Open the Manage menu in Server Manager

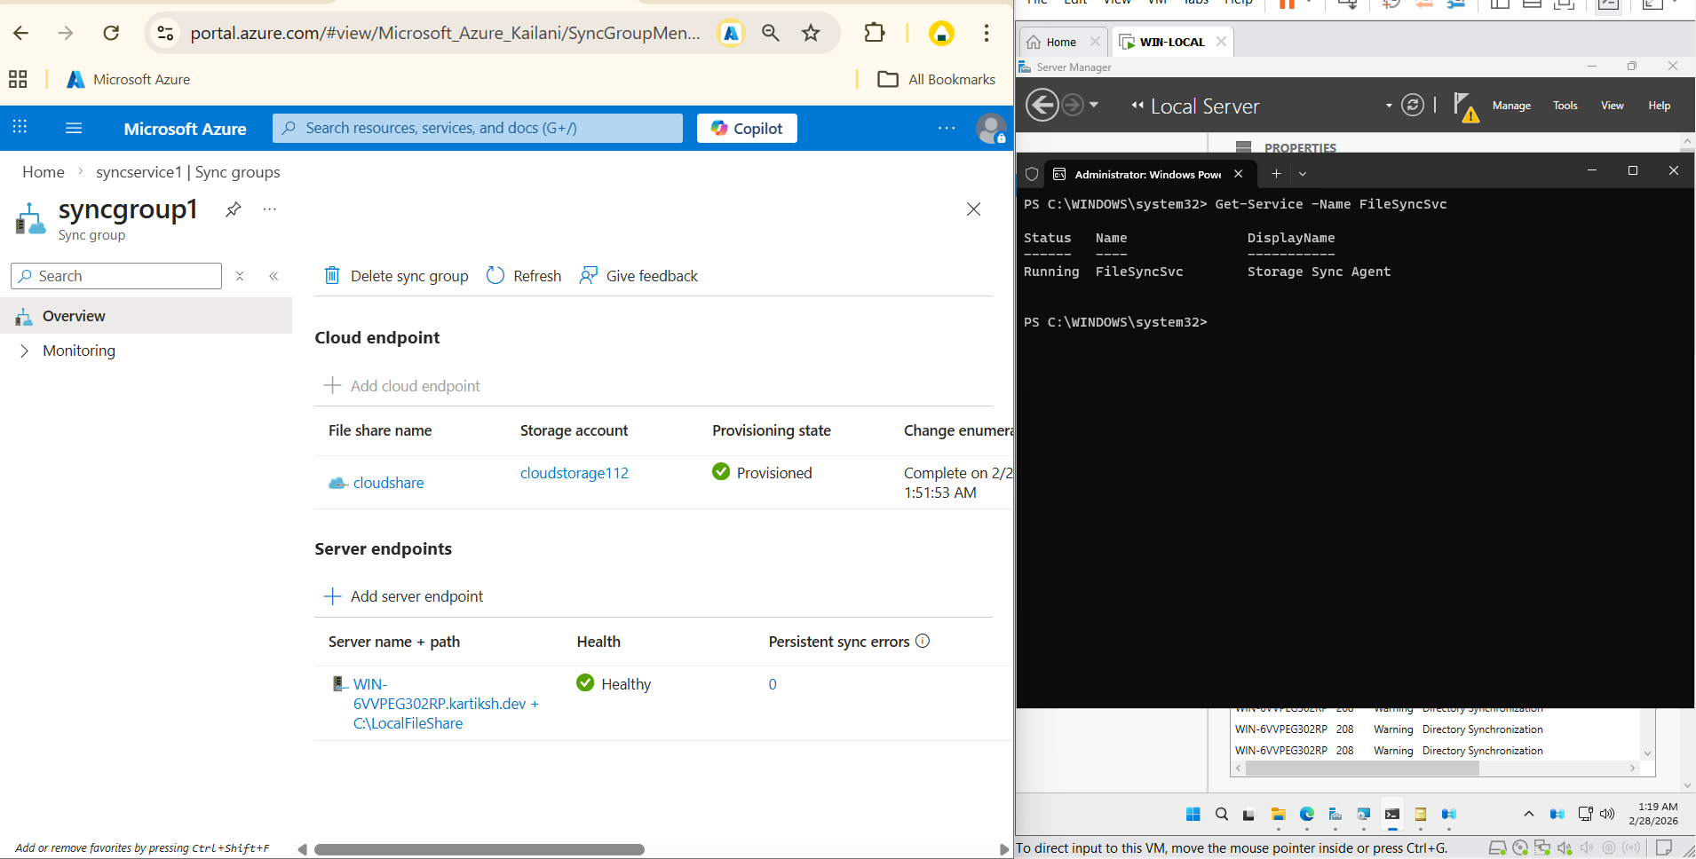tap(1511, 106)
